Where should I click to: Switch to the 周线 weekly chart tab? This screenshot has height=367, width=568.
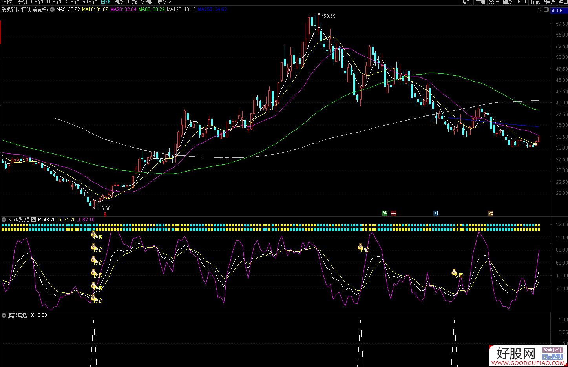(119, 2)
